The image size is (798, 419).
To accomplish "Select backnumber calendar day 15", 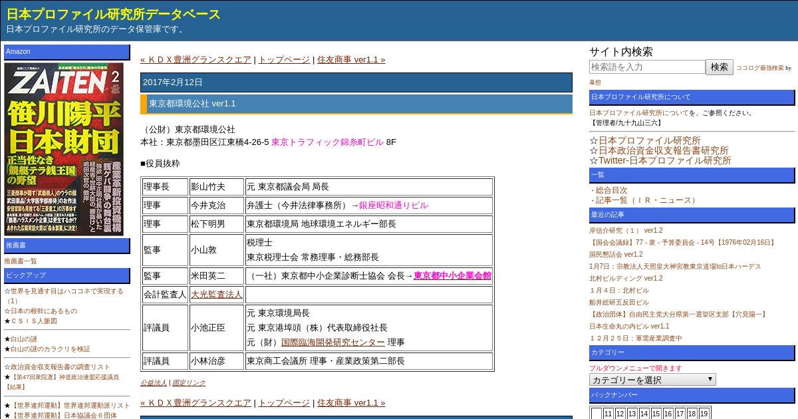I will (656, 414).
